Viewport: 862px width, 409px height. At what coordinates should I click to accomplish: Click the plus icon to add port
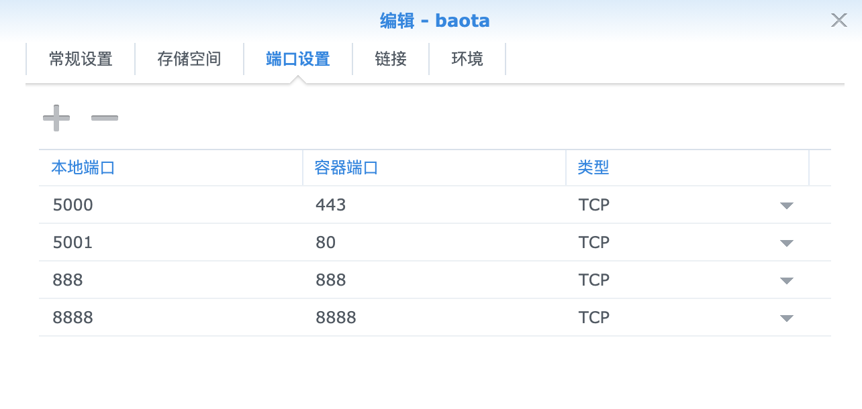(x=56, y=119)
